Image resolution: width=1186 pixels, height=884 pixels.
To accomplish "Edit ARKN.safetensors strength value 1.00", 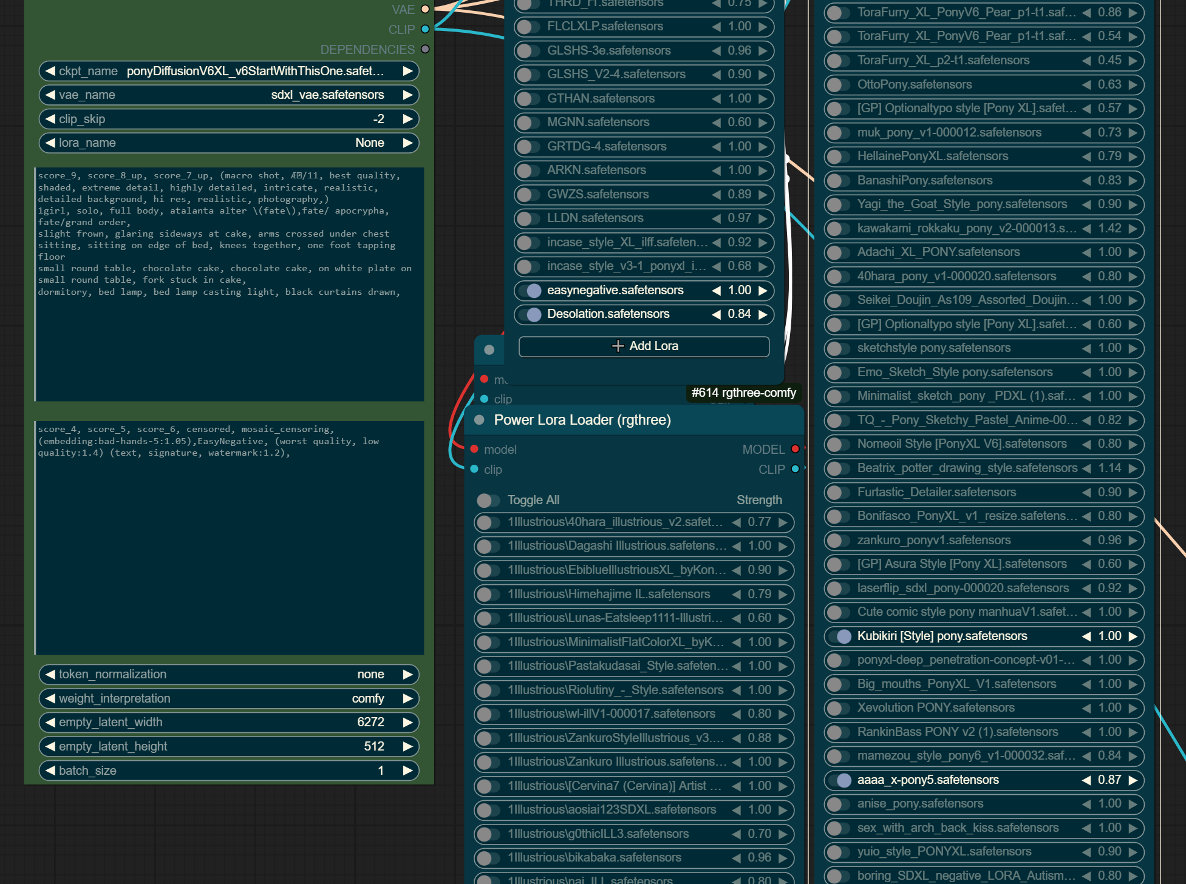I will point(740,170).
